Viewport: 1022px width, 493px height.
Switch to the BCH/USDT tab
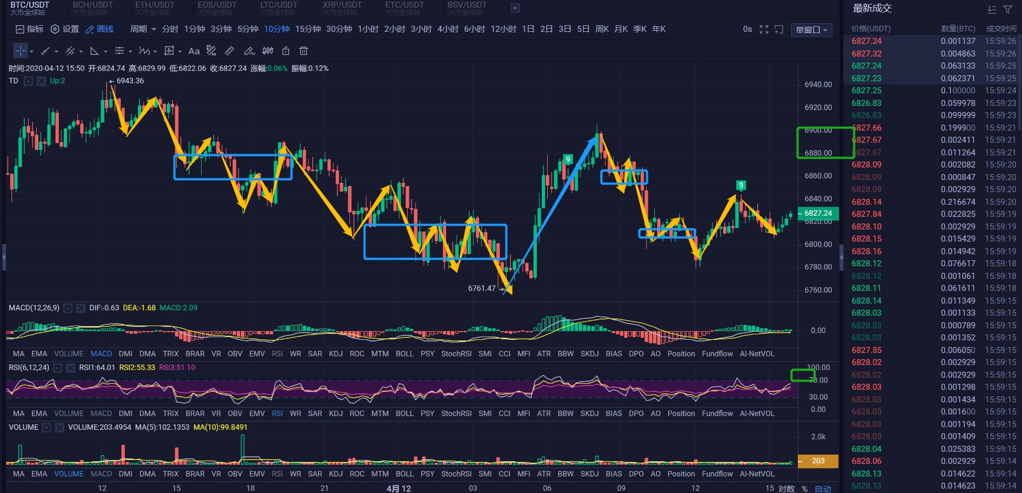coord(92,8)
